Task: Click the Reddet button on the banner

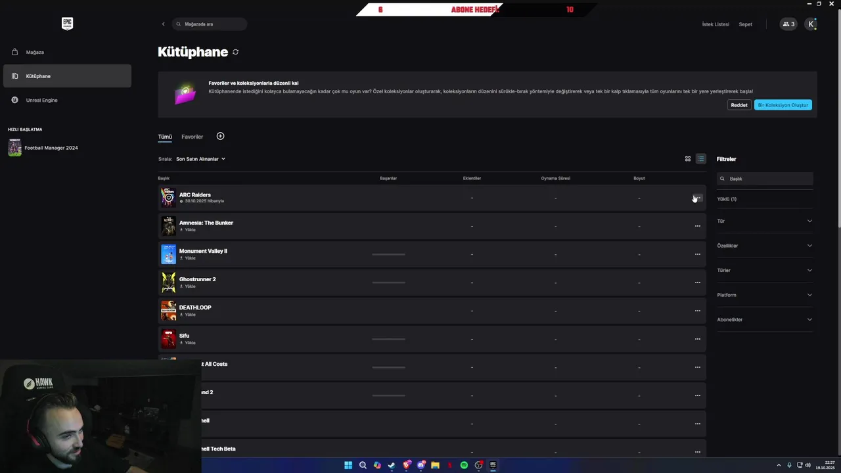Action: 739,105
